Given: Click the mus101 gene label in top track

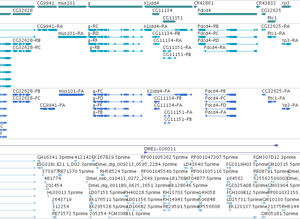Looking at the screenshot, I should coord(67,3).
